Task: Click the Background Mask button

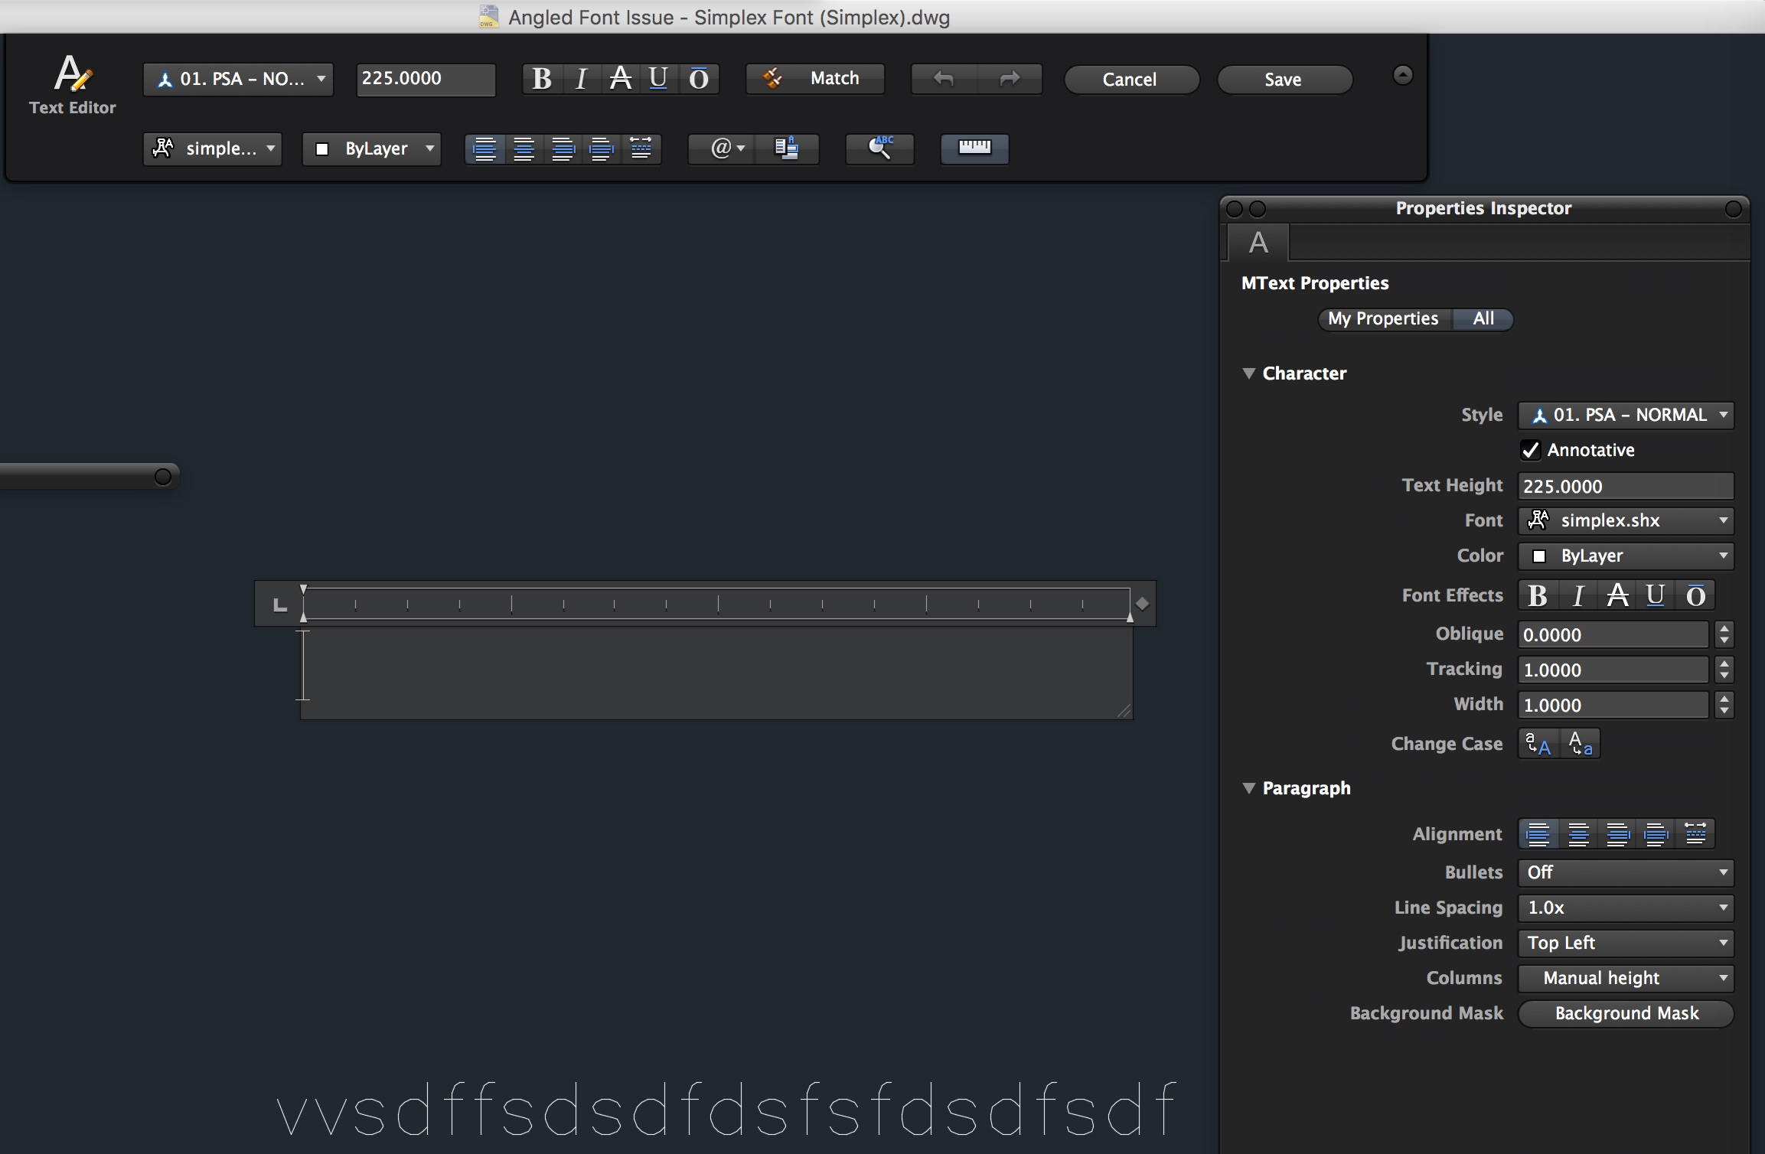Action: (1624, 1013)
